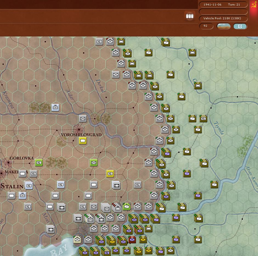Select the cream infantry division counter by the bay
258x256 pixels.
(77, 240)
